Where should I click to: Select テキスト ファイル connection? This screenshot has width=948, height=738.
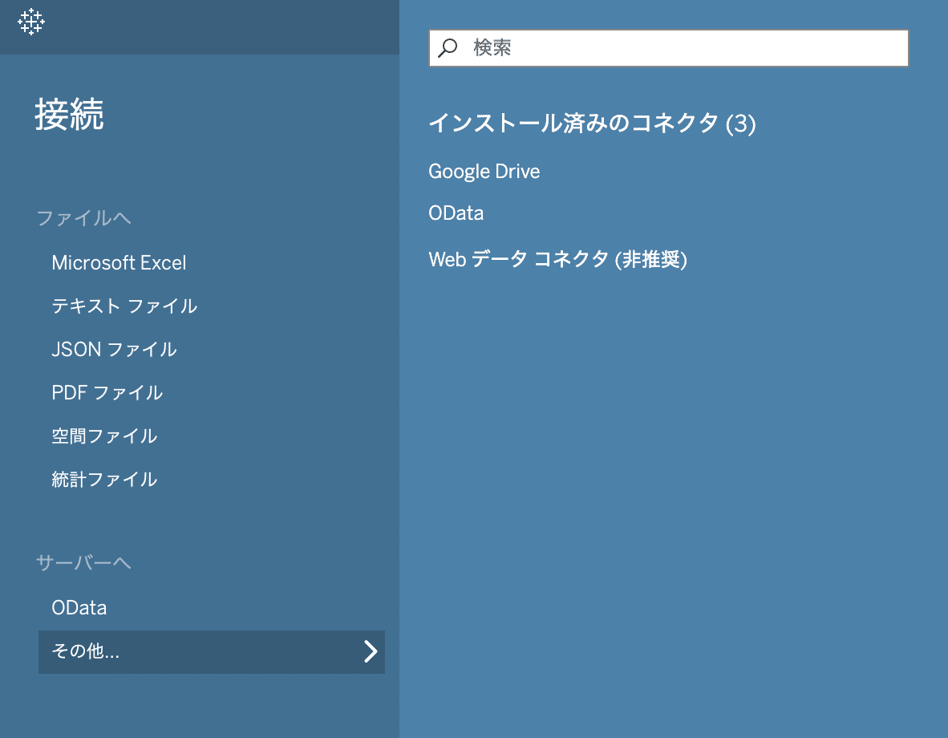(x=124, y=306)
